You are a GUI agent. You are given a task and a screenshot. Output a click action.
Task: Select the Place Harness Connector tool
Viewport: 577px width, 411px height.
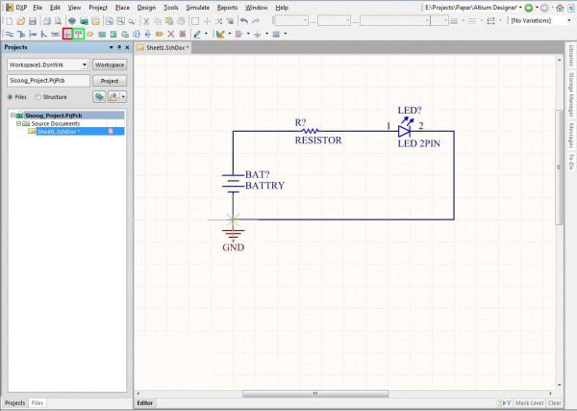137,35
